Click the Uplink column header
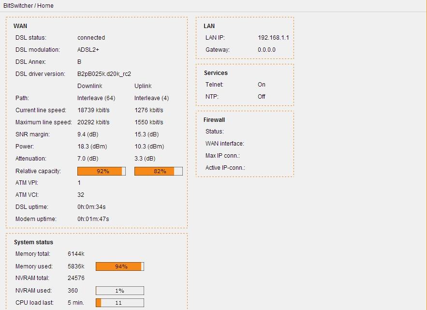 pos(143,86)
